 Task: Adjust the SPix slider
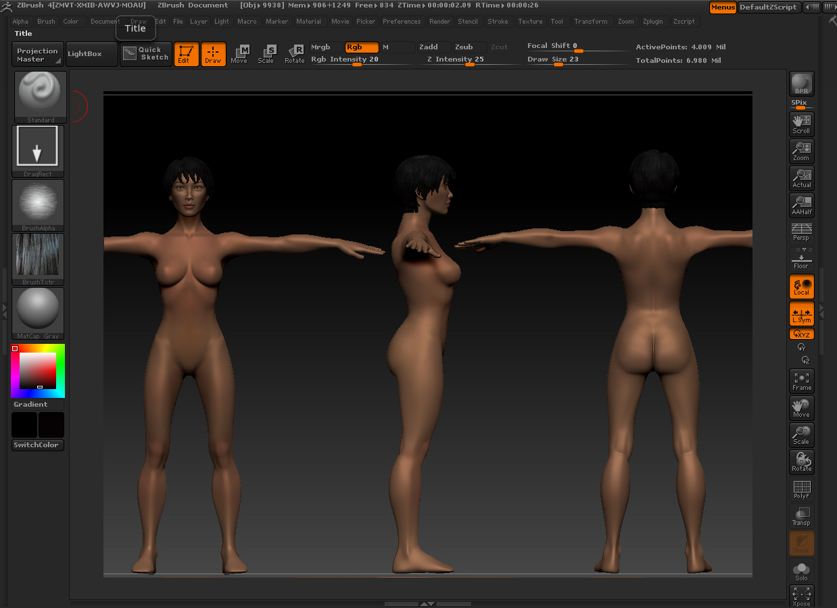801,104
